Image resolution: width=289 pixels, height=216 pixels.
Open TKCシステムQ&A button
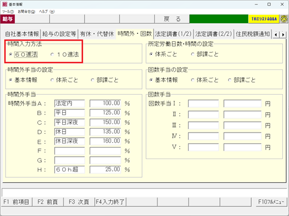click(264, 19)
